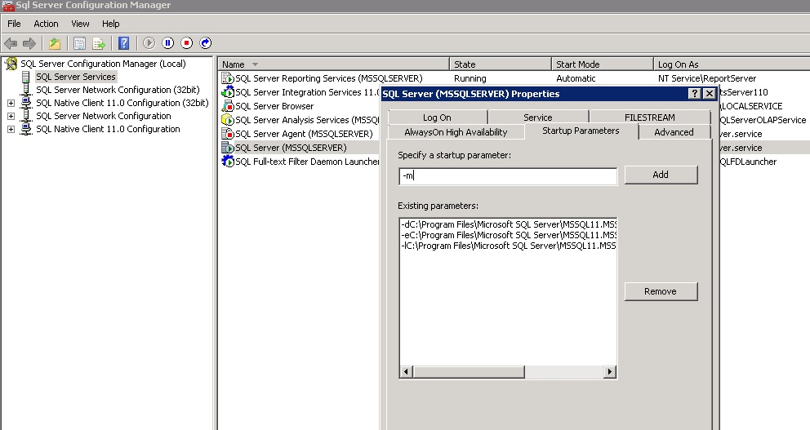Click the SQL Server Configuration Manager root icon
810x430 pixels.
click(x=11, y=64)
